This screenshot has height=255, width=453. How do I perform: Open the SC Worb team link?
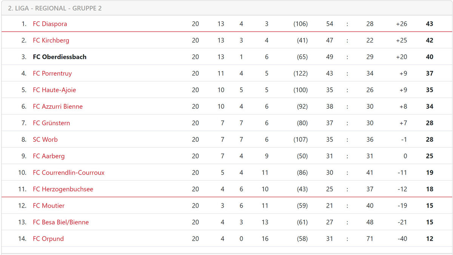45,140
